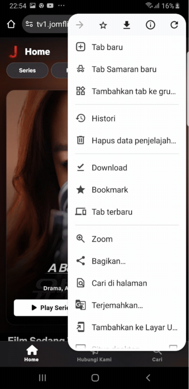Tap the Jomflix red J logo
189x389 pixels.
(13, 52)
